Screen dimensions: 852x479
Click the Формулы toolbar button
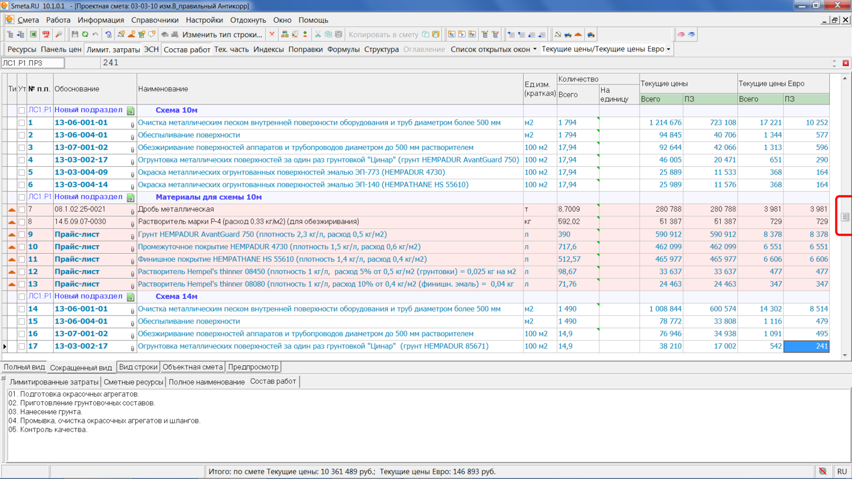[x=344, y=49]
